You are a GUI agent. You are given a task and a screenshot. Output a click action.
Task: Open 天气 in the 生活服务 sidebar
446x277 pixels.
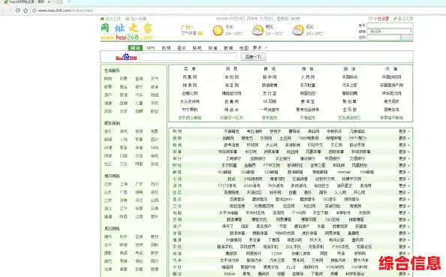tap(155, 79)
